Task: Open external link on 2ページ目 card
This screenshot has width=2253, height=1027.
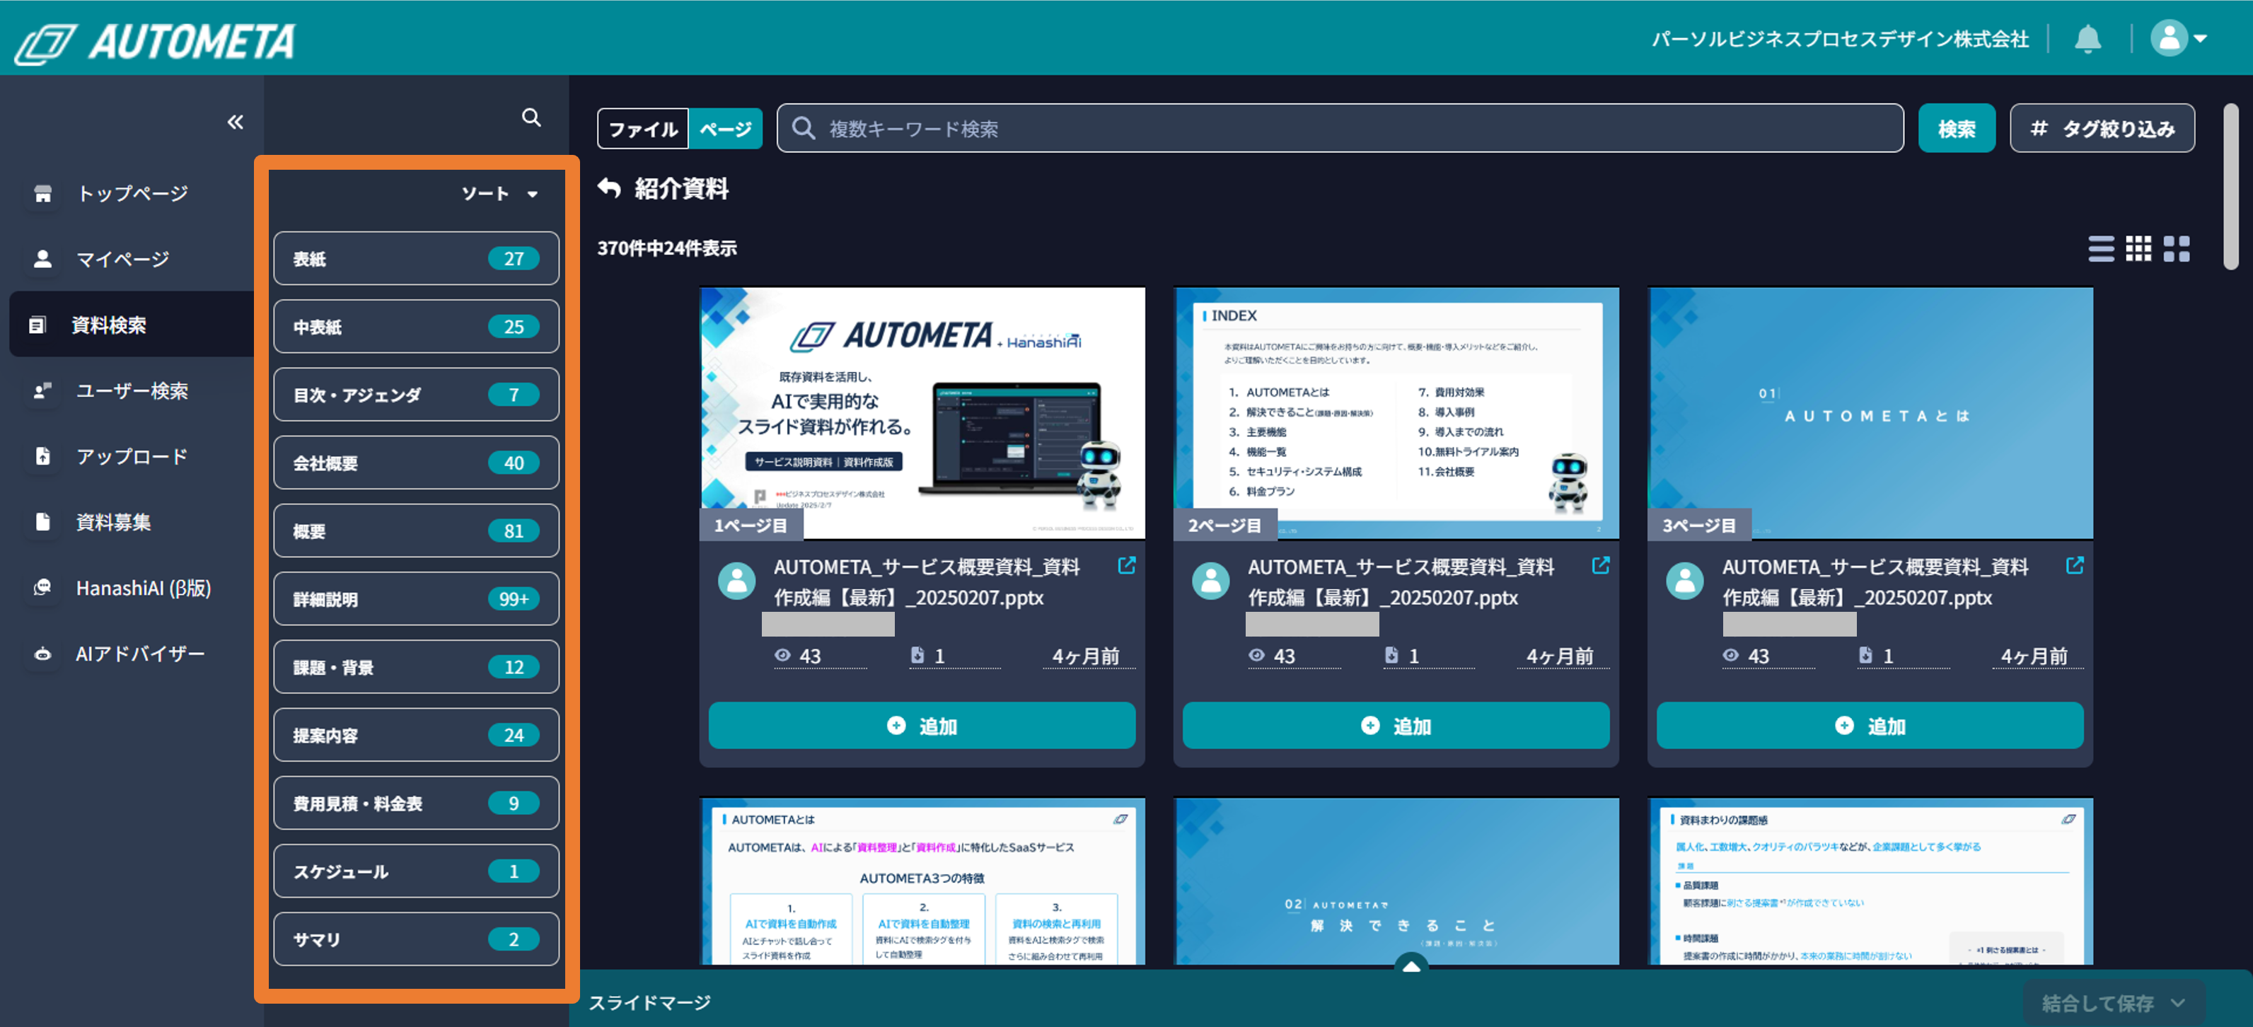Action: point(1601,566)
